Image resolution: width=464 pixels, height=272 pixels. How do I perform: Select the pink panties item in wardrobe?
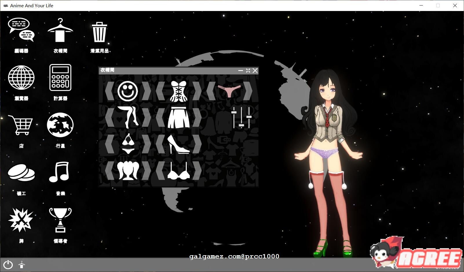[x=230, y=89]
